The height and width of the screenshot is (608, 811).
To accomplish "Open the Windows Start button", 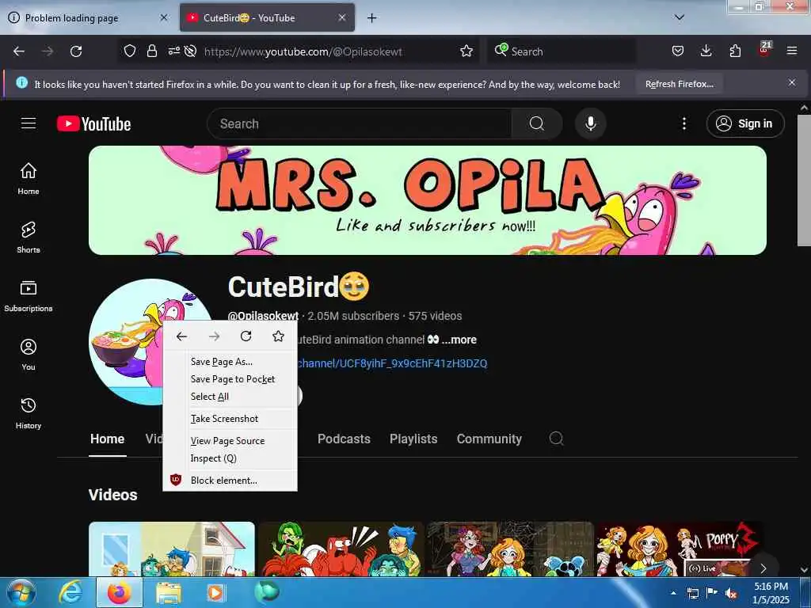I will pyautogui.click(x=21, y=592).
